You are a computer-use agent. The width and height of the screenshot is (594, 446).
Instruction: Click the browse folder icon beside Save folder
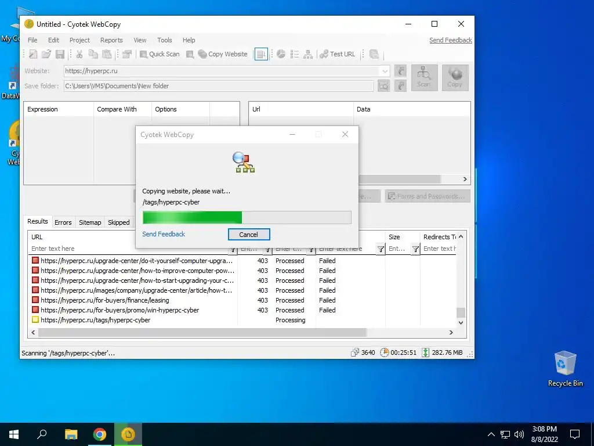[x=384, y=86]
